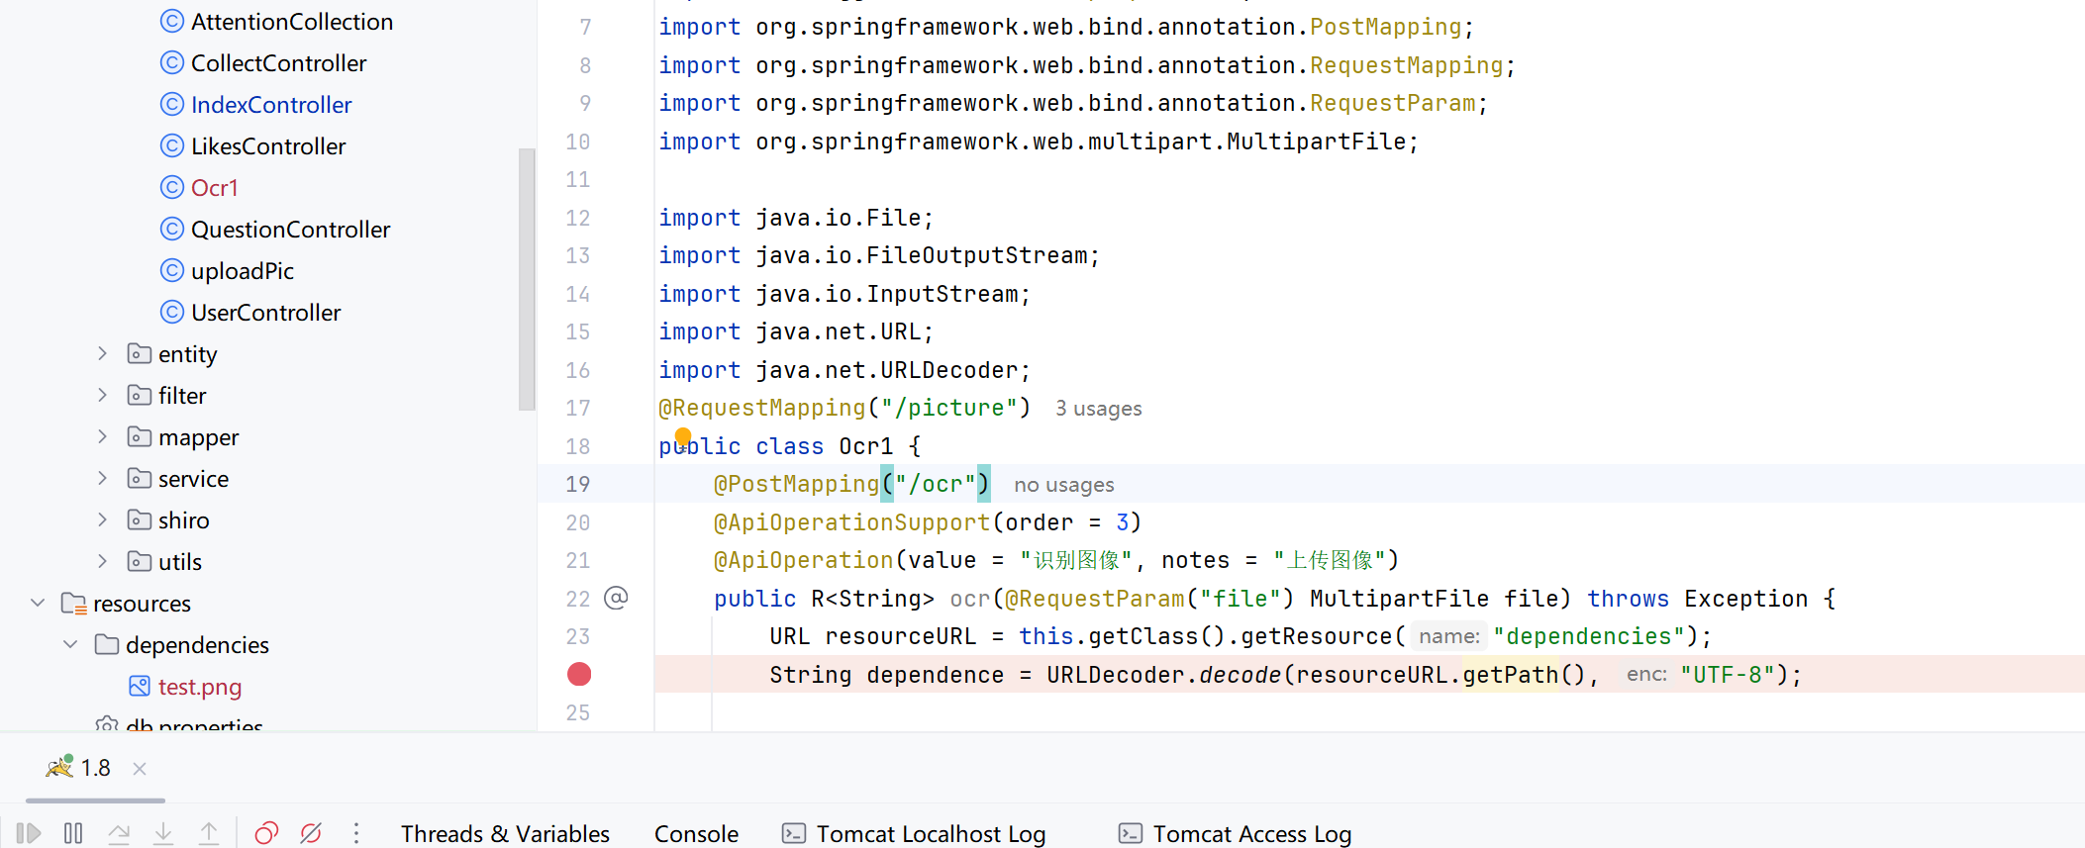
Task: Open the LikesController class
Action: [x=268, y=146]
